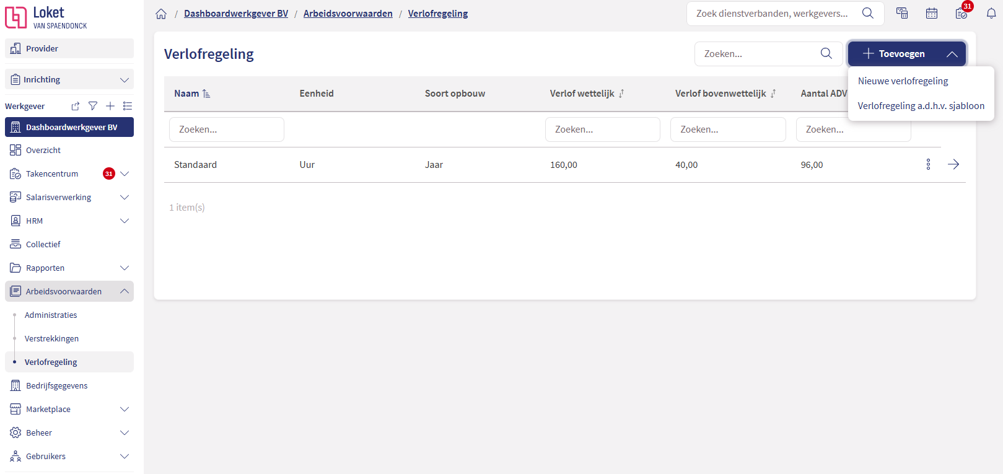Open the three-dot menu for Standaard row
Screen dimensions: 1003x474
point(928,164)
